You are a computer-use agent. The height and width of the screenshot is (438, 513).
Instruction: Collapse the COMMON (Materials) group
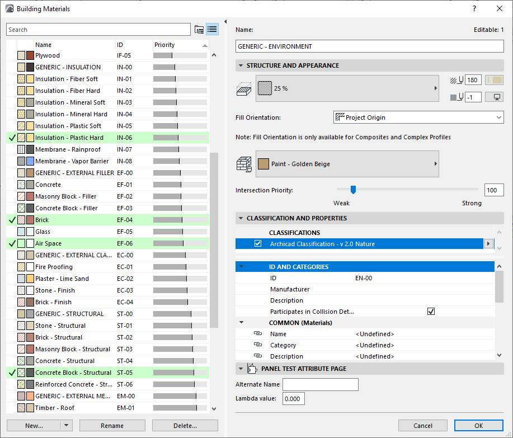pyautogui.click(x=242, y=323)
